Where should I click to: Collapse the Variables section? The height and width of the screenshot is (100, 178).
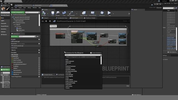11,52
